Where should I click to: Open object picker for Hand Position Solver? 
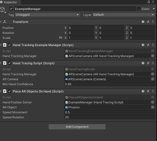(x=152, y=102)
